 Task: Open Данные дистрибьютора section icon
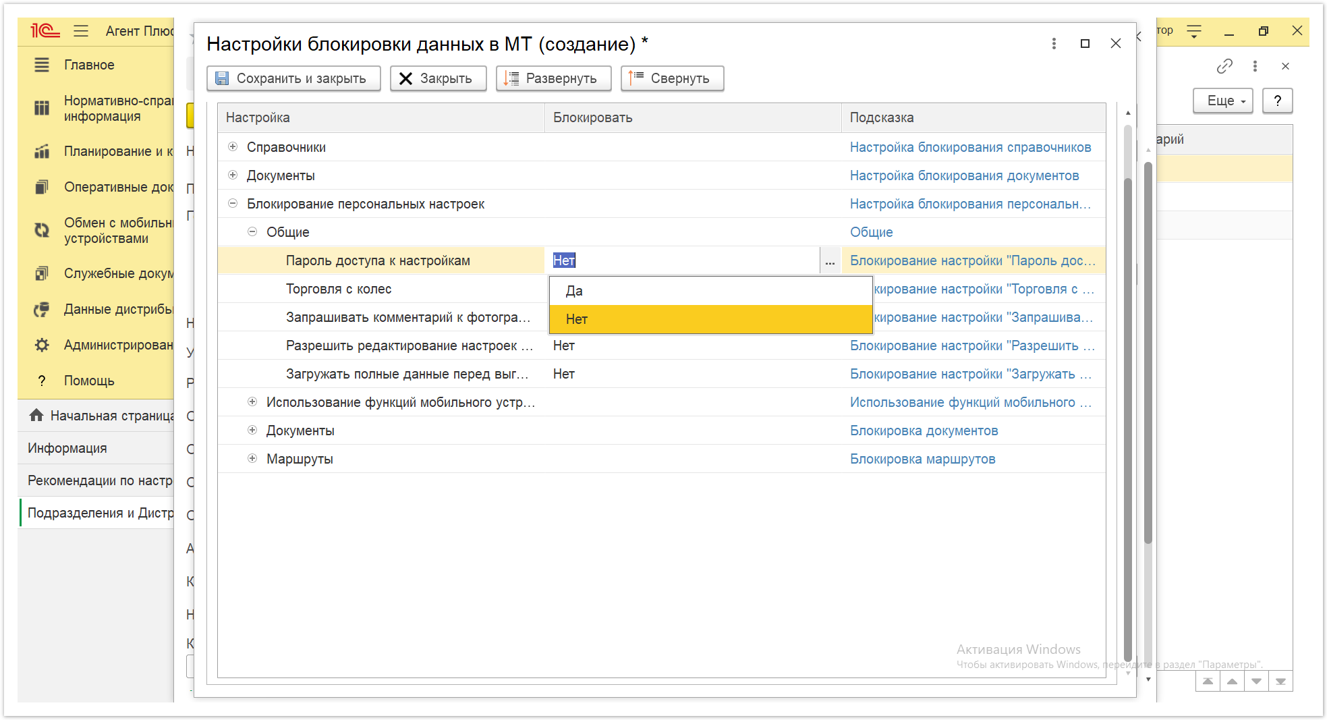[x=42, y=309]
